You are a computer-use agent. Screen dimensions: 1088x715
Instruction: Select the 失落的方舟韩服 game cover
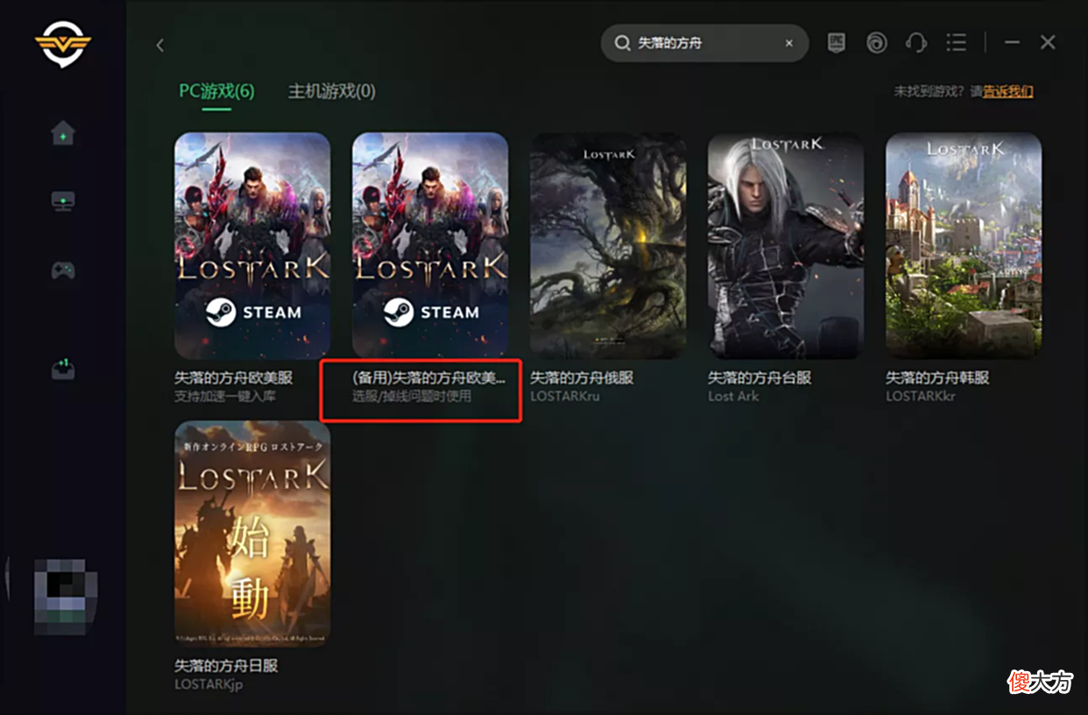[x=964, y=245]
